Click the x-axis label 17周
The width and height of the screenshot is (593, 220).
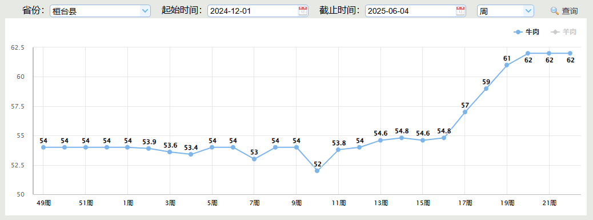click(x=465, y=203)
